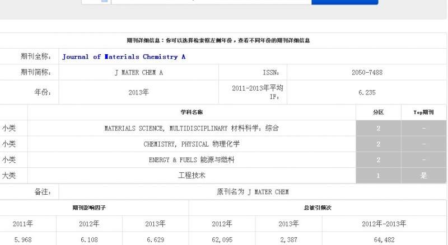Click the 2011-2013年平均 IF label

[x=257, y=92]
